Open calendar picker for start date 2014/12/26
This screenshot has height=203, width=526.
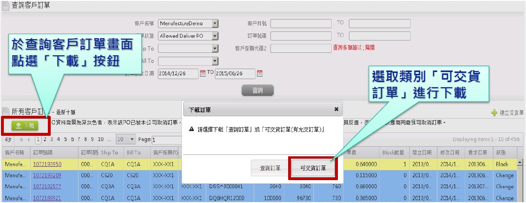[x=202, y=73]
